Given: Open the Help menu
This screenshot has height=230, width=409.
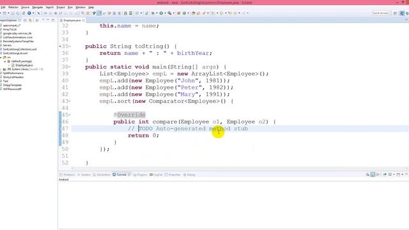Looking at the screenshot, I should [x=91, y=7].
